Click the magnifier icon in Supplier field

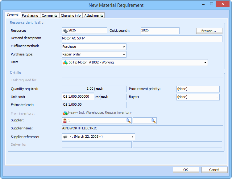[x=128, y=121]
